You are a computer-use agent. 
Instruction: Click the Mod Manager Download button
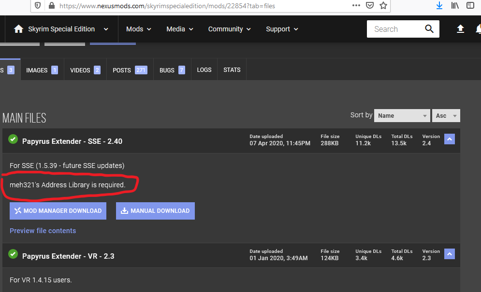[58, 211]
